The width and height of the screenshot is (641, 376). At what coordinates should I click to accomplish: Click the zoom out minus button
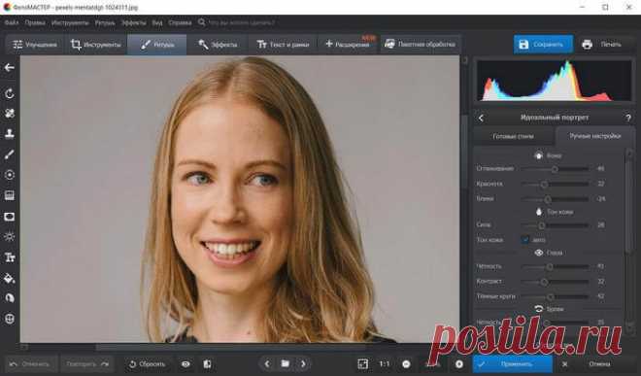pyautogui.click(x=406, y=363)
